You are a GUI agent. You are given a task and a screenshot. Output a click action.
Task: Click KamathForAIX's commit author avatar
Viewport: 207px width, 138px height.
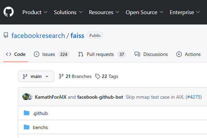tap(26, 97)
